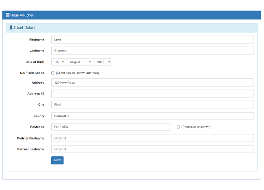
Task: Click the County field showing Hampshire
Action: tap(153, 116)
